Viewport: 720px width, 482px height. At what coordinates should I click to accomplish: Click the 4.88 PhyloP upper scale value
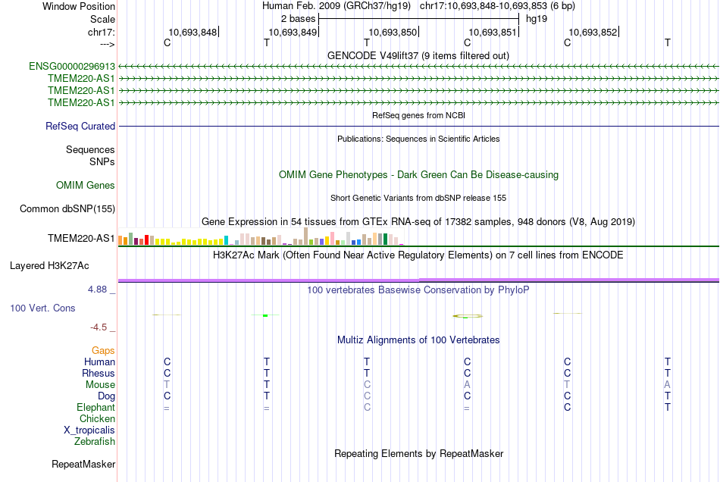pos(97,290)
